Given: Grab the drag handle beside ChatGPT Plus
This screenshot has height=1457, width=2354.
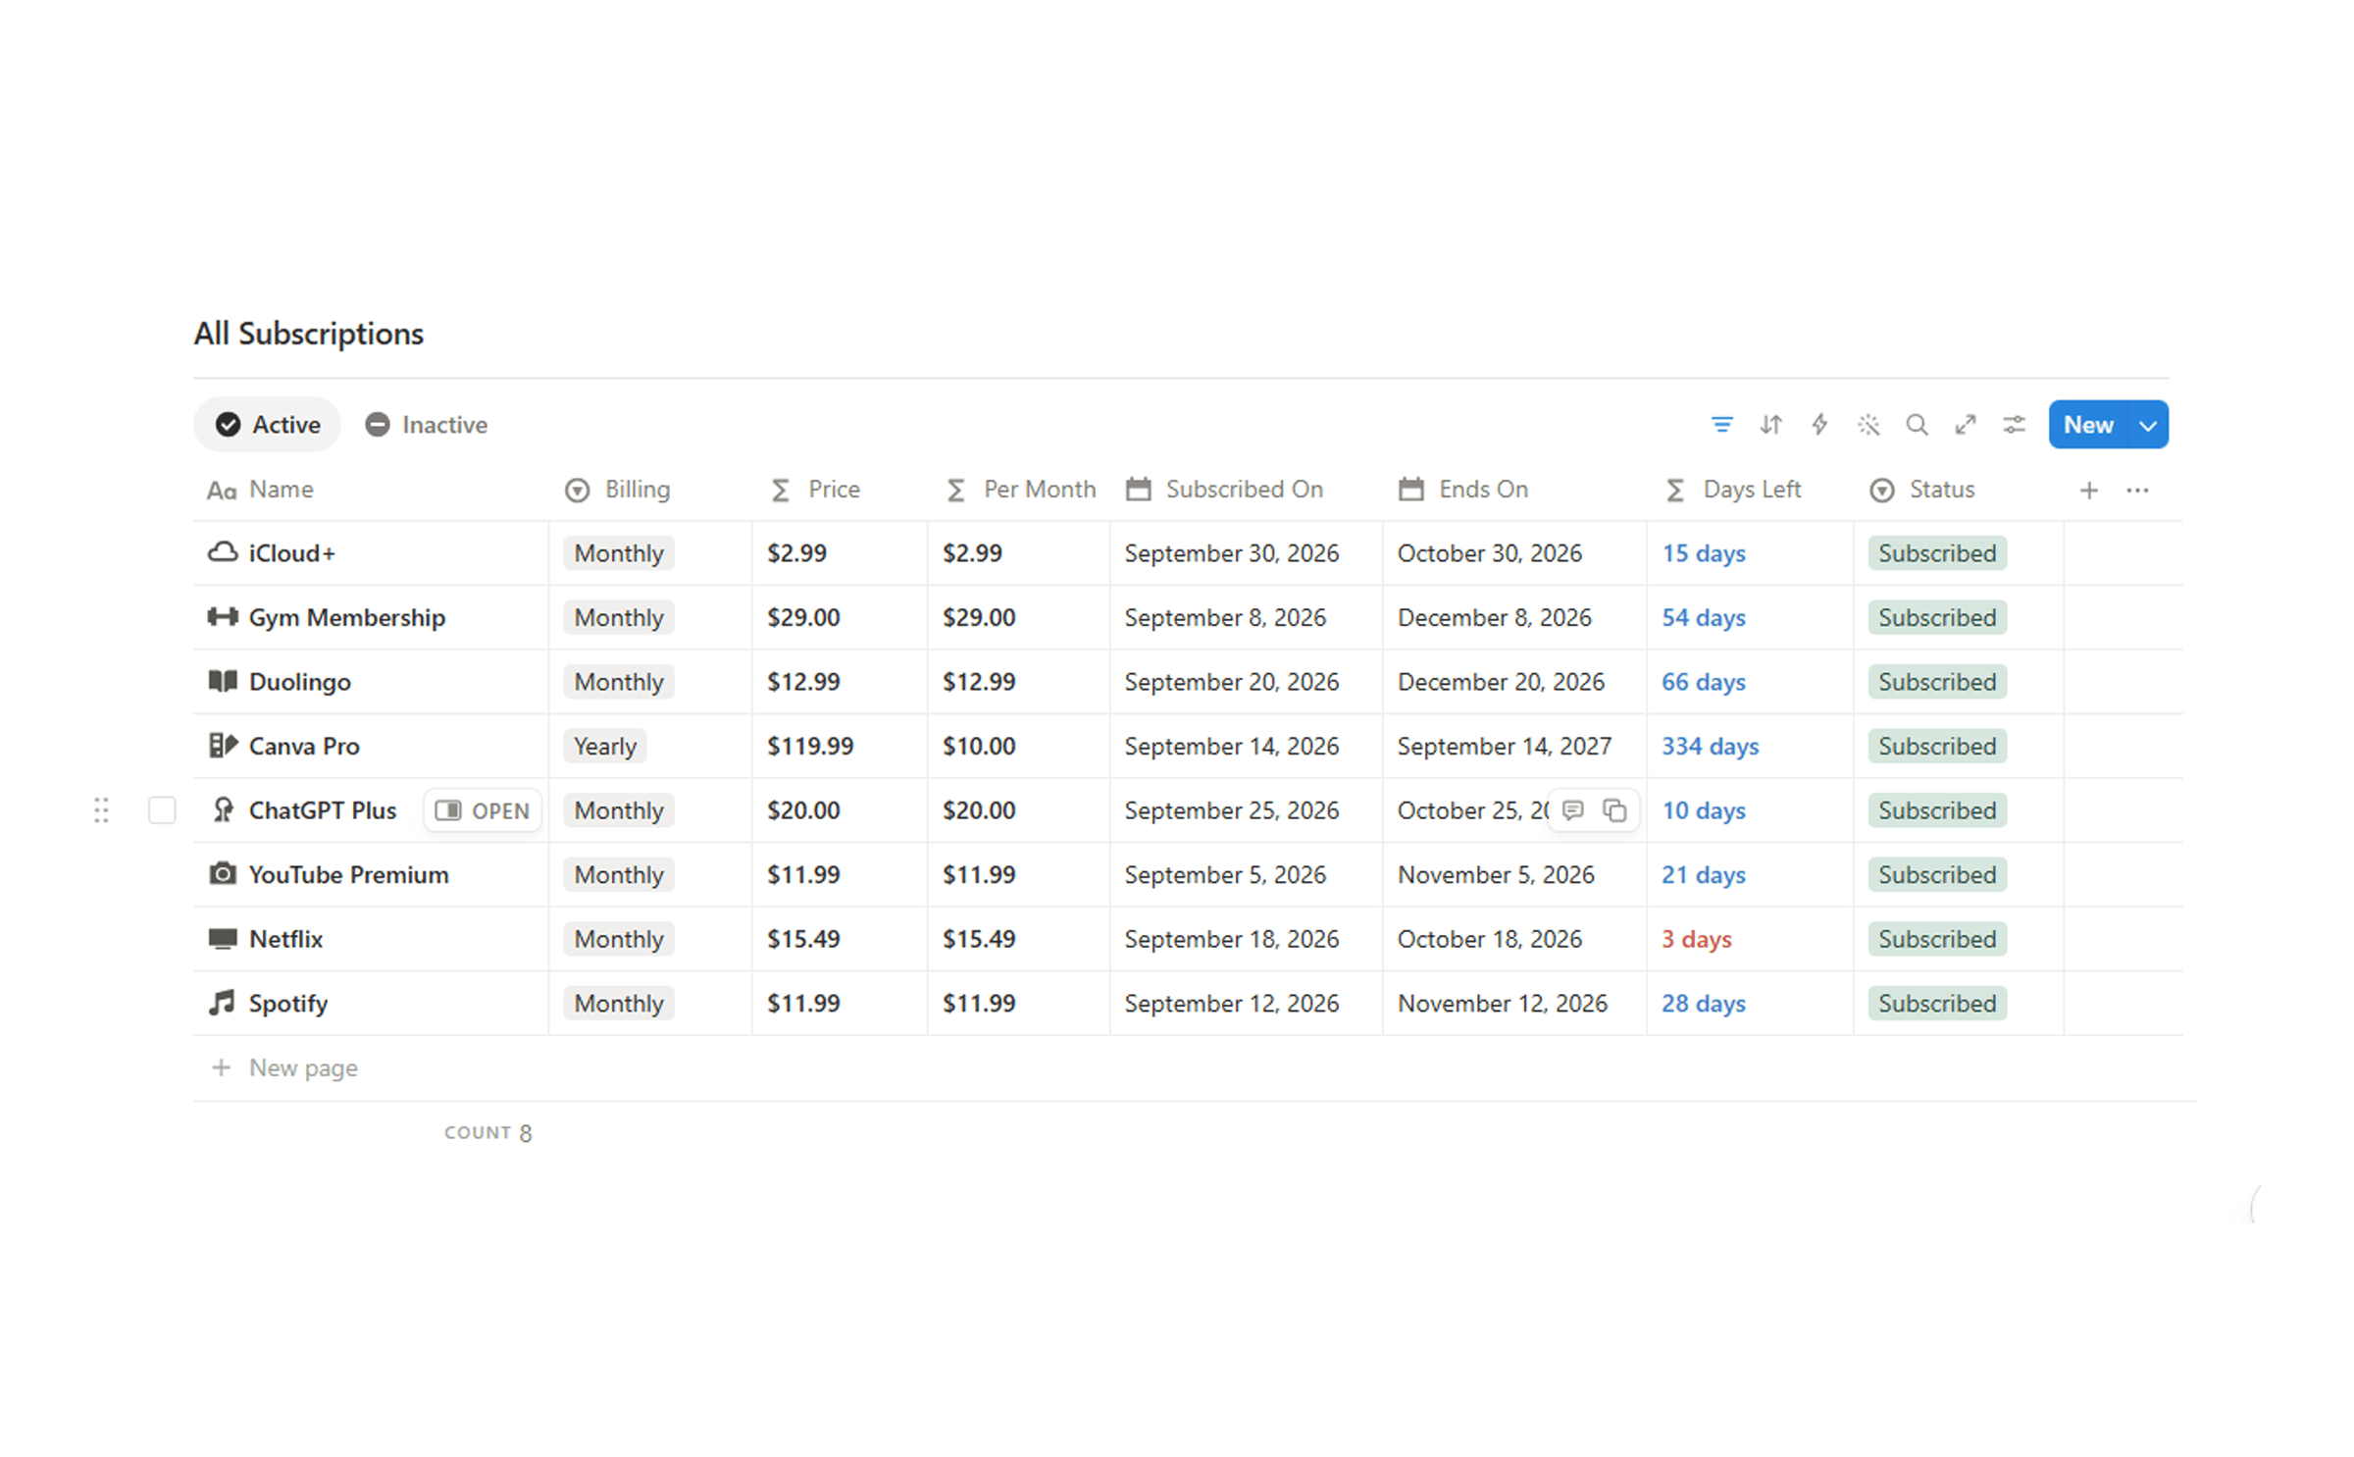Looking at the screenshot, I should [x=101, y=810].
